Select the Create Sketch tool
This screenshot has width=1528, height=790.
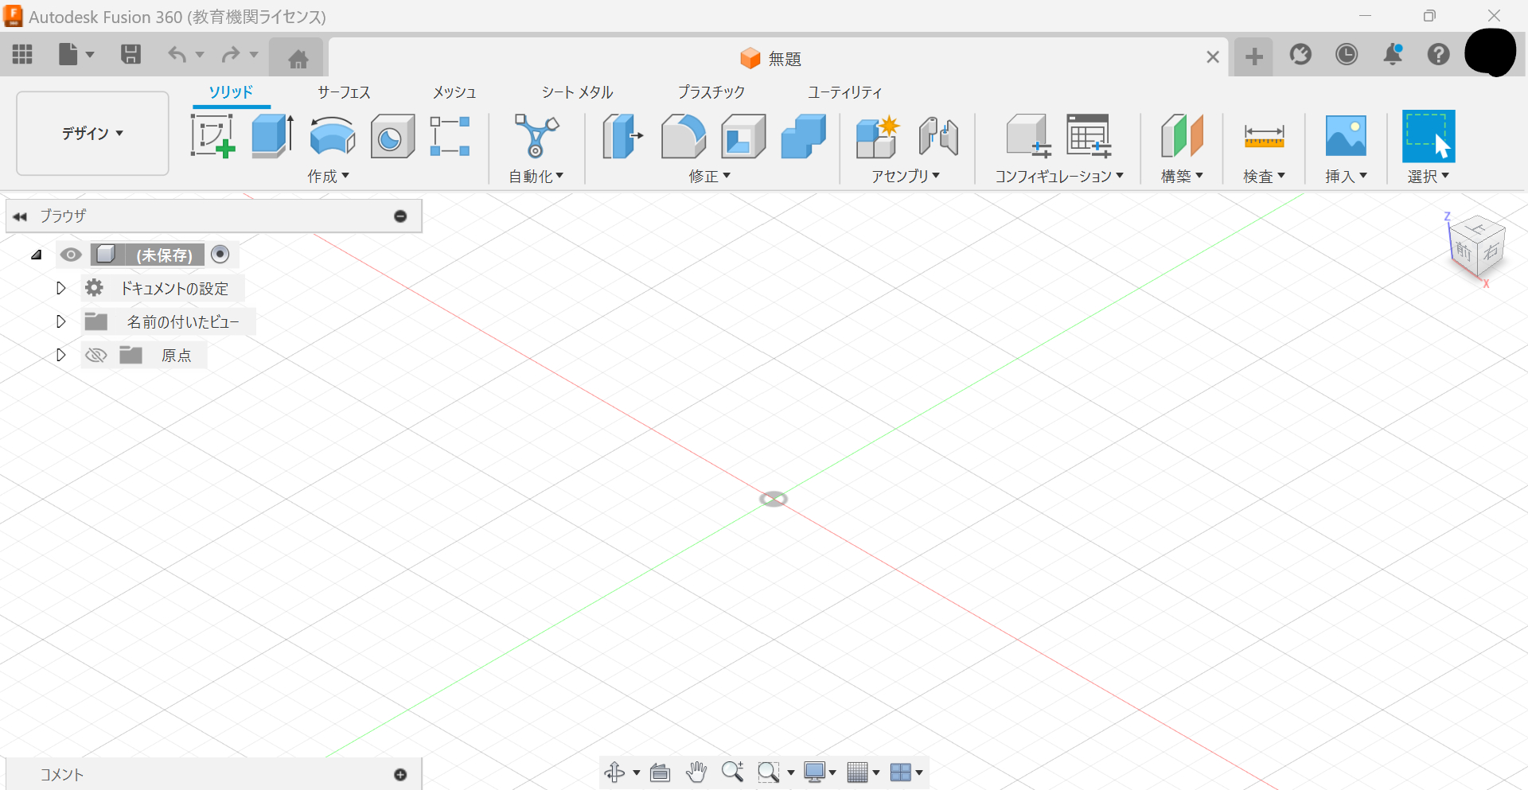coord(212,136)
